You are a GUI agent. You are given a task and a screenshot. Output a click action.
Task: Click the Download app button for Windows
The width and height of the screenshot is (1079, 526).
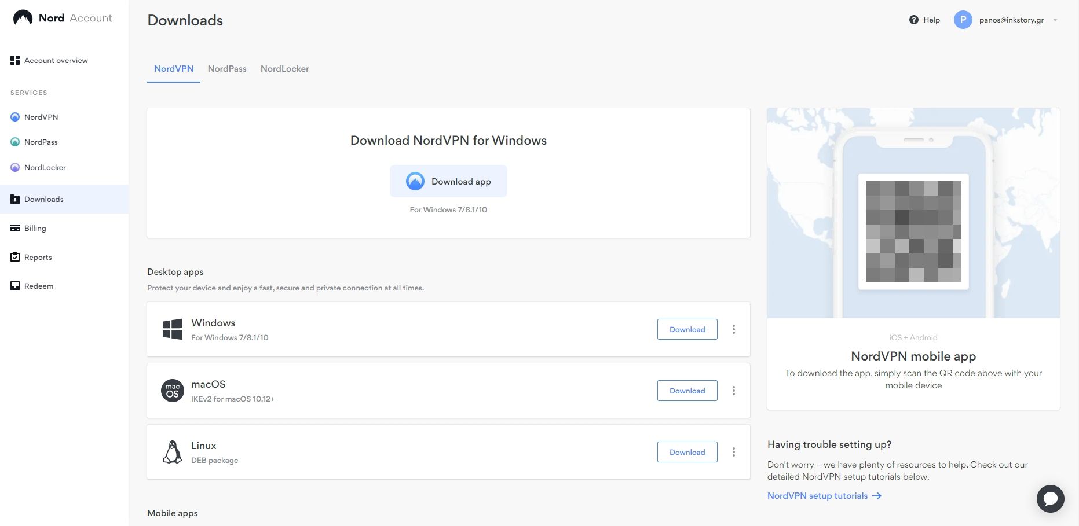coord(448,181)
